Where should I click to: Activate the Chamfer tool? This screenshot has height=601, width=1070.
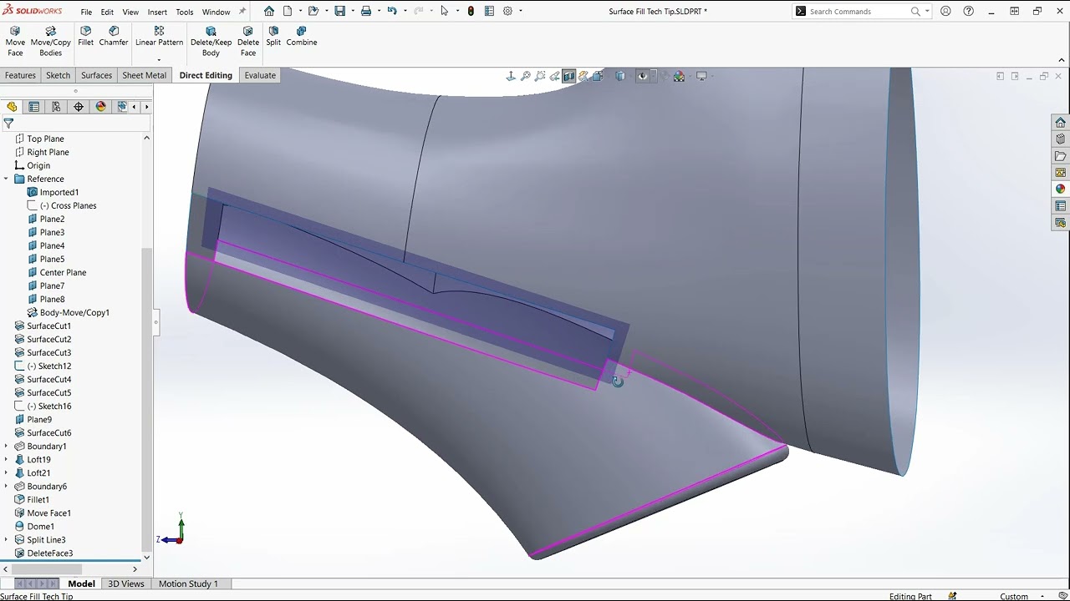click(114, 36)
